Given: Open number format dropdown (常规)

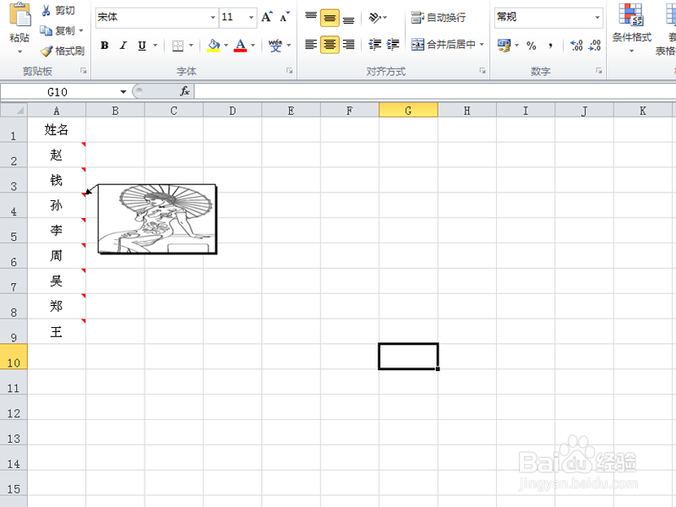Looking at the screenshot, I should (597, 17).
